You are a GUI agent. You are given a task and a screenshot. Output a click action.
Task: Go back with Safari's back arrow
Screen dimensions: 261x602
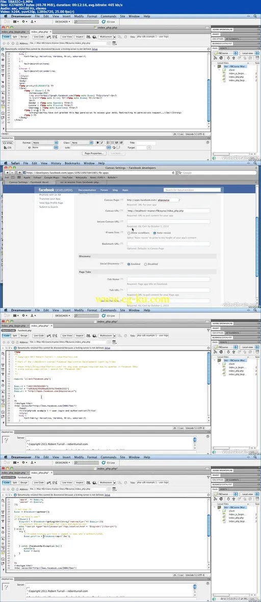pos(7,173)
